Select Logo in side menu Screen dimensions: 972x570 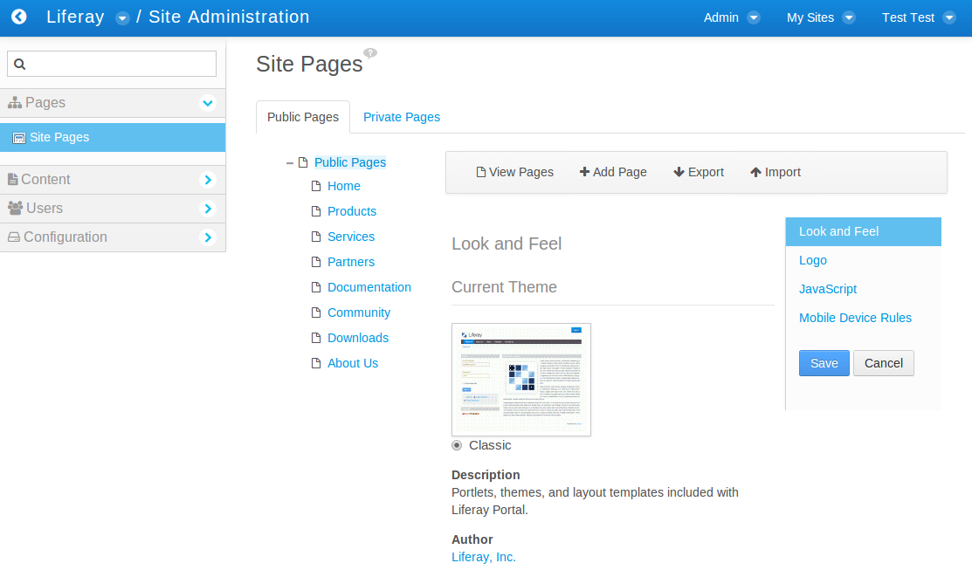(813, 260)
